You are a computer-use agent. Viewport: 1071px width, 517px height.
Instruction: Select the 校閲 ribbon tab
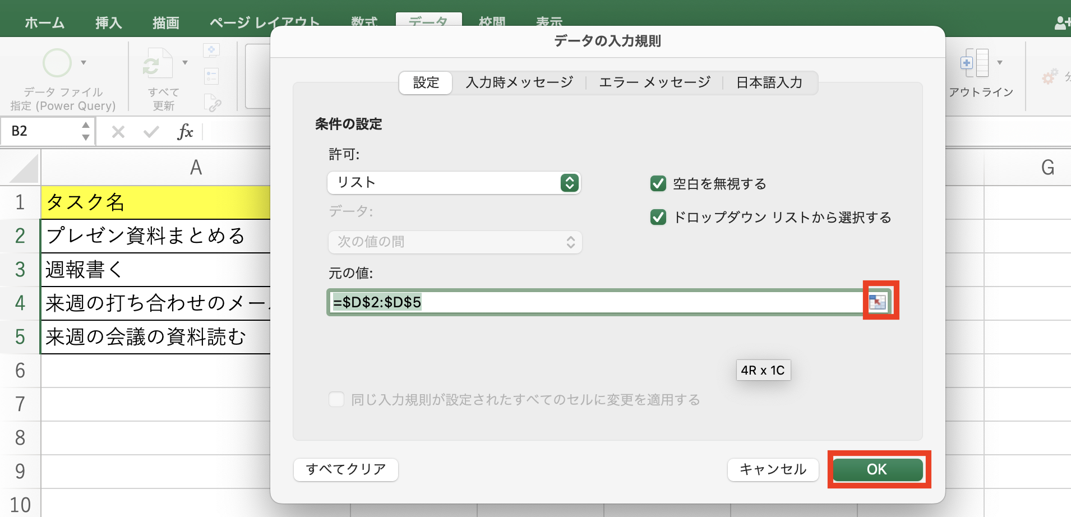click(492, 21)
